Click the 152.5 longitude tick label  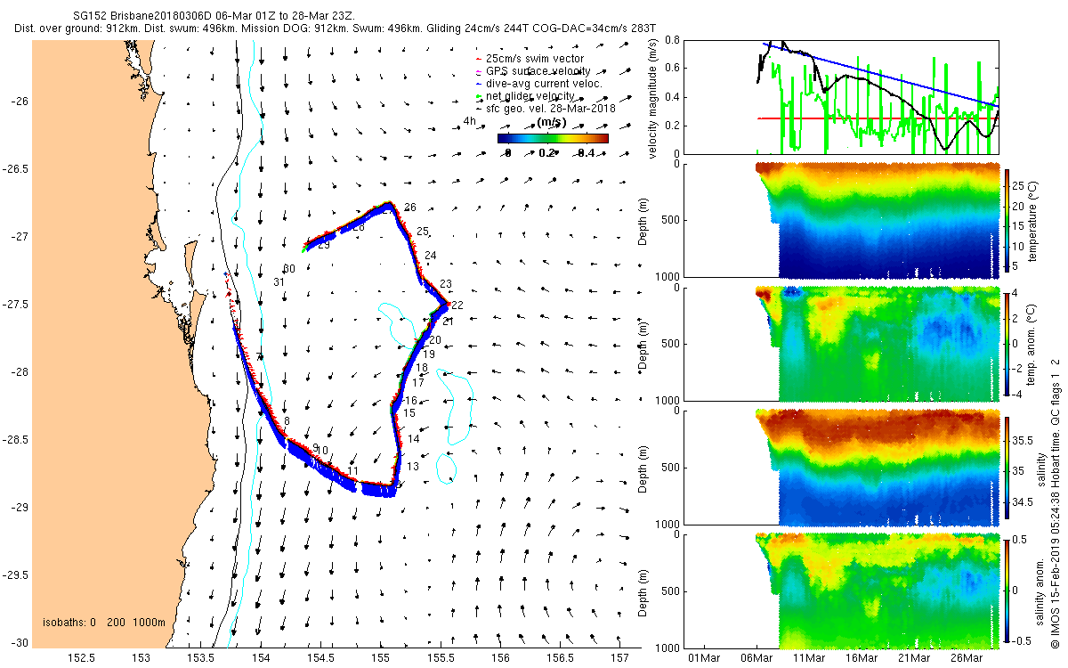(81, 659)
